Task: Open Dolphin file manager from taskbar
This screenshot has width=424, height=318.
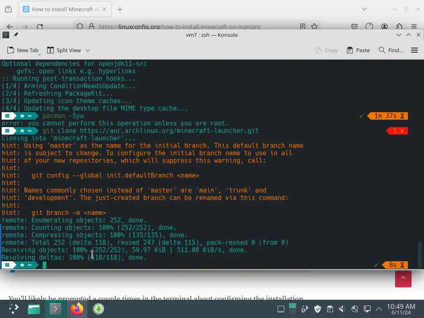Action: coord(34,309)
